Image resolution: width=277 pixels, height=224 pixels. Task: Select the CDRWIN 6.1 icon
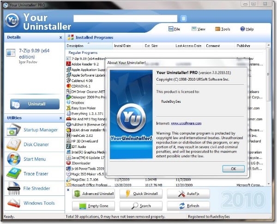pyautogui.click(x=68, y=86)
